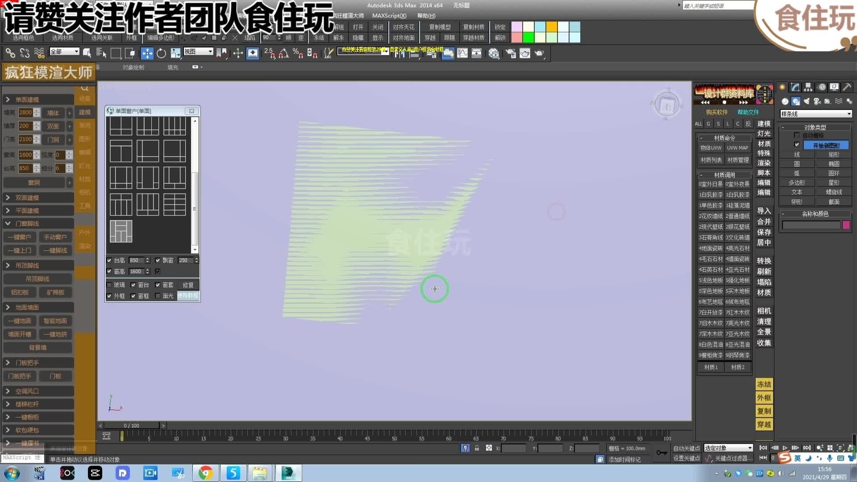
Task: Switch to the Hierarchy command panel tab
Action: [808, 87]
